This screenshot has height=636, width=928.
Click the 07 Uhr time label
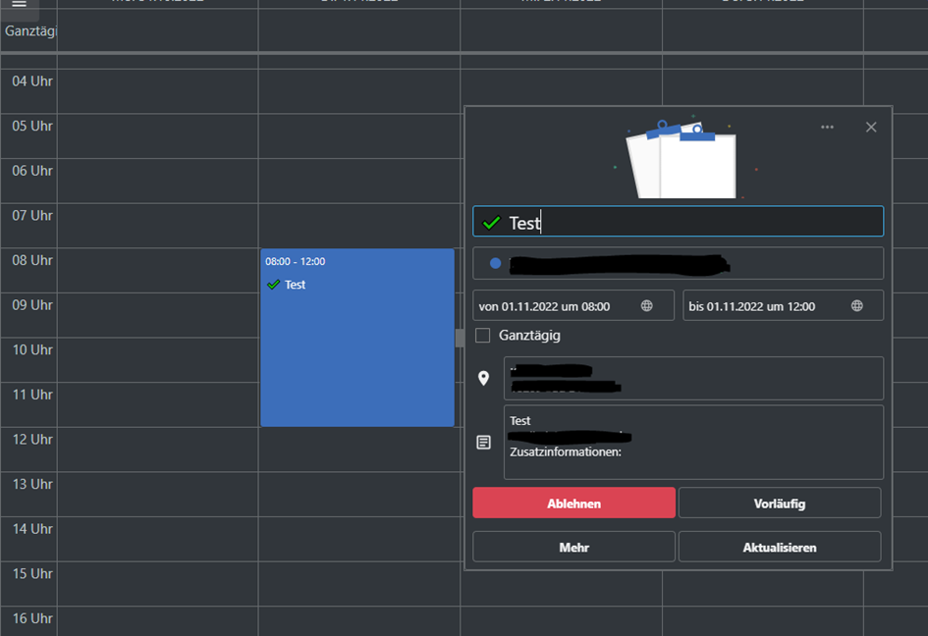tap(32, 215)
